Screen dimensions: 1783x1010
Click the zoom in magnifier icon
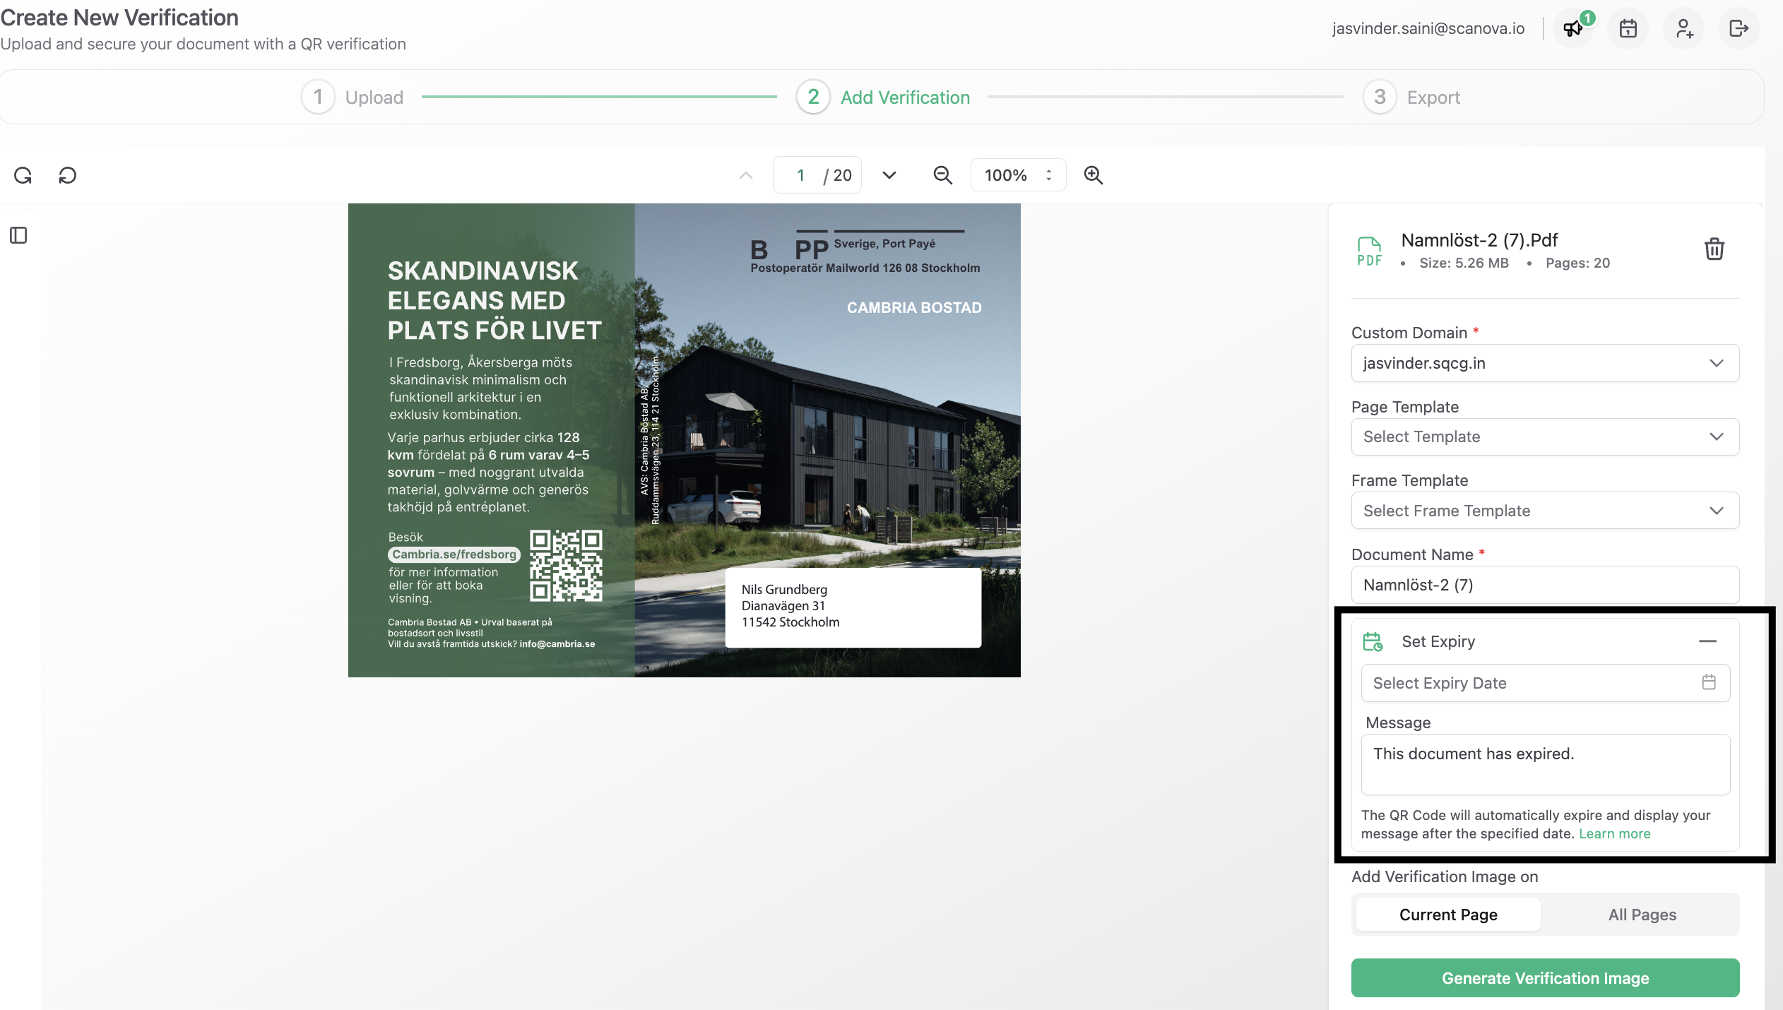tap(1094, 175)
